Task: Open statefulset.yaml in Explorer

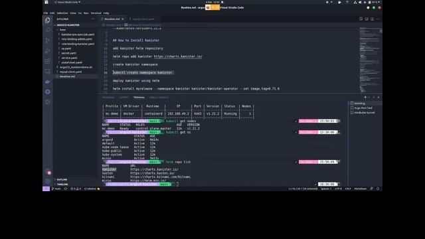Action: pyautogui.click(x=72, y=62)
